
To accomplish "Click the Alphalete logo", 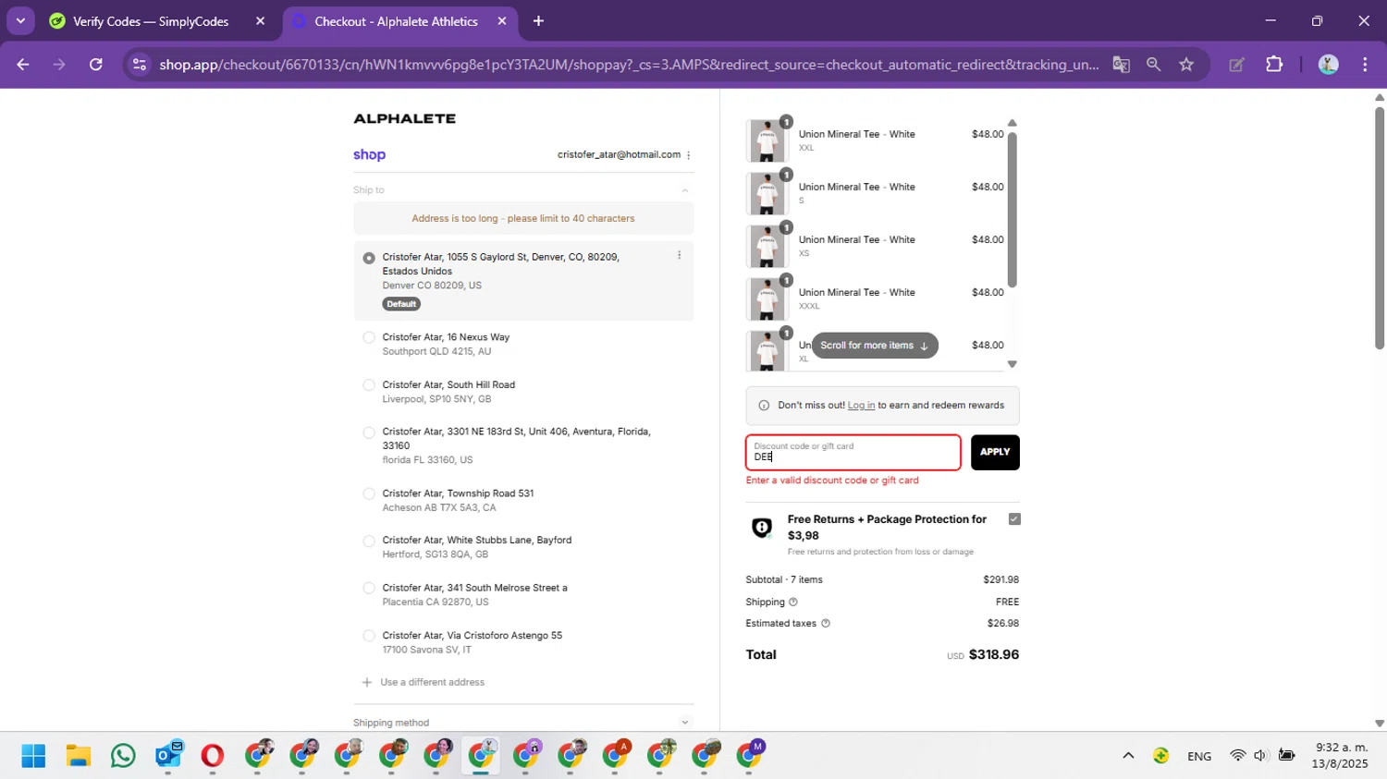I will tap(404, 118).
